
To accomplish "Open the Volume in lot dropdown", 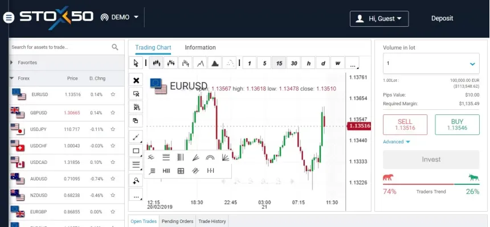I will click(x=431, y=63).
